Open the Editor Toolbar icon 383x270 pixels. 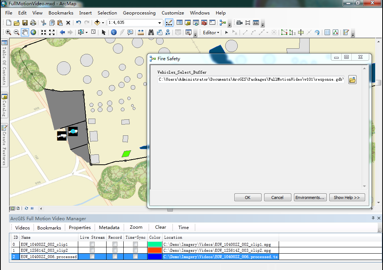[x=169, y=23]
